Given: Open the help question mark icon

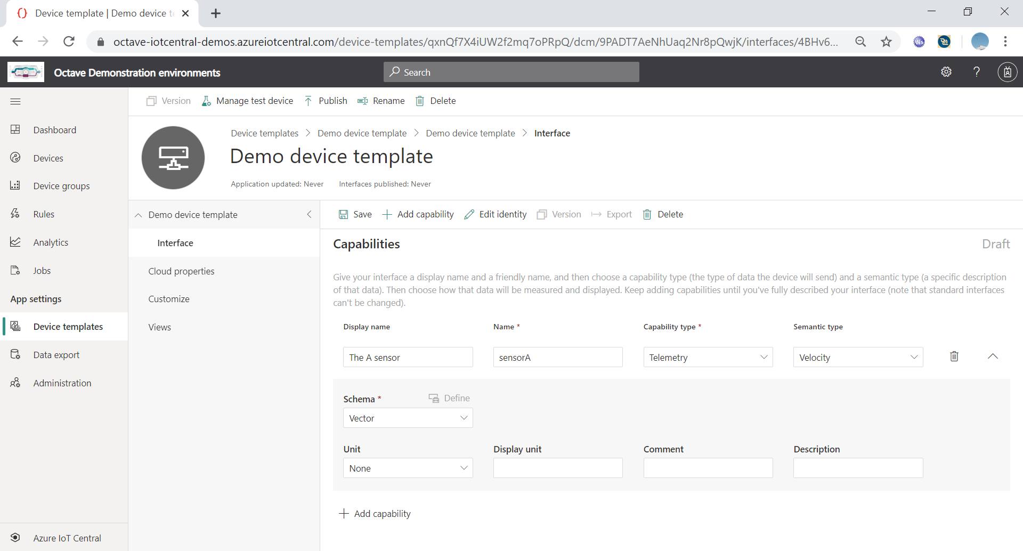Looking at the screenshot, I should point(977,72).
